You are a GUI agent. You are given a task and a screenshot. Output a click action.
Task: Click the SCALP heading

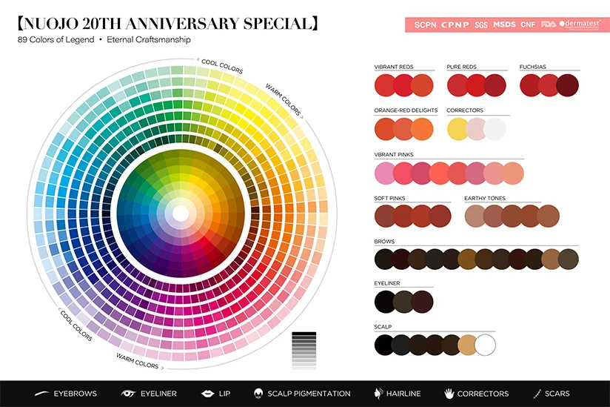pos(383,327)
